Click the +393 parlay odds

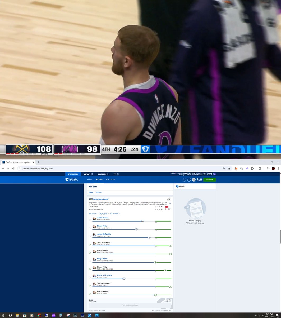point(169,199)
